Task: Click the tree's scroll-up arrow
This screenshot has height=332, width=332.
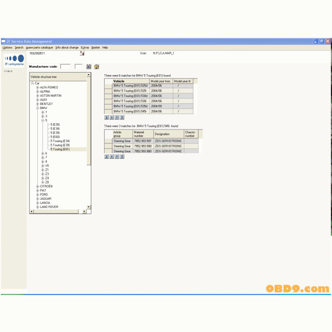Action: point(89,75)
